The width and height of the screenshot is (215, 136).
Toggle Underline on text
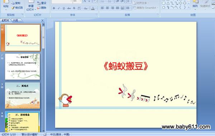64,8
